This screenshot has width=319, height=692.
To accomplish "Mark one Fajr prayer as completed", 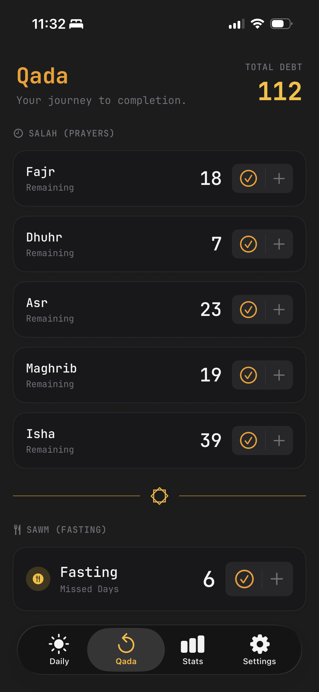I will coord(248,178).
